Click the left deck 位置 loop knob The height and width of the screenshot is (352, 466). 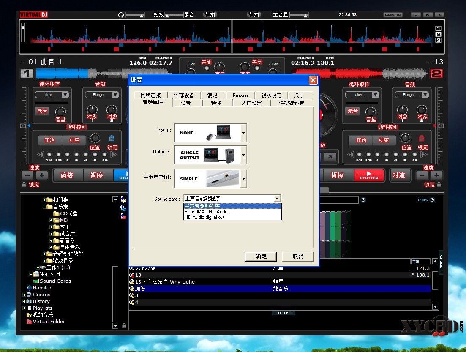tap(95, 138)
